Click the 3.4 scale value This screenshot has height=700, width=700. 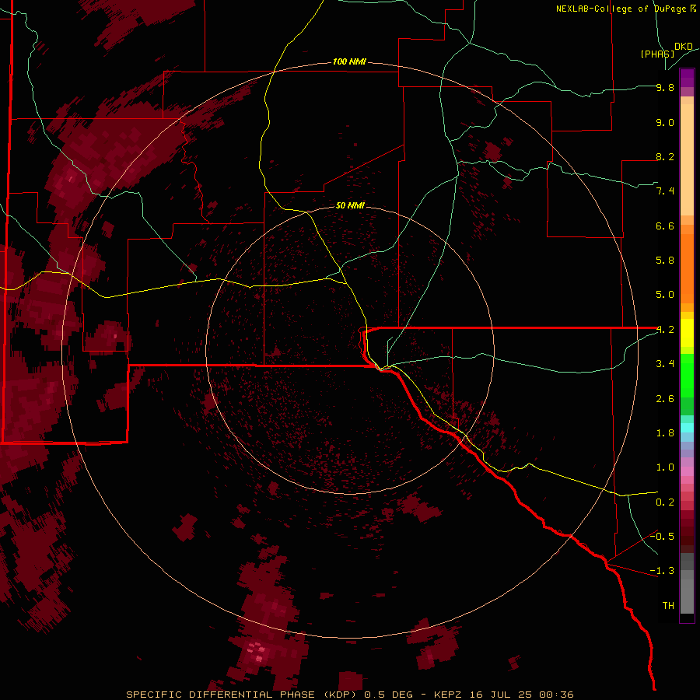click(665, 364)
